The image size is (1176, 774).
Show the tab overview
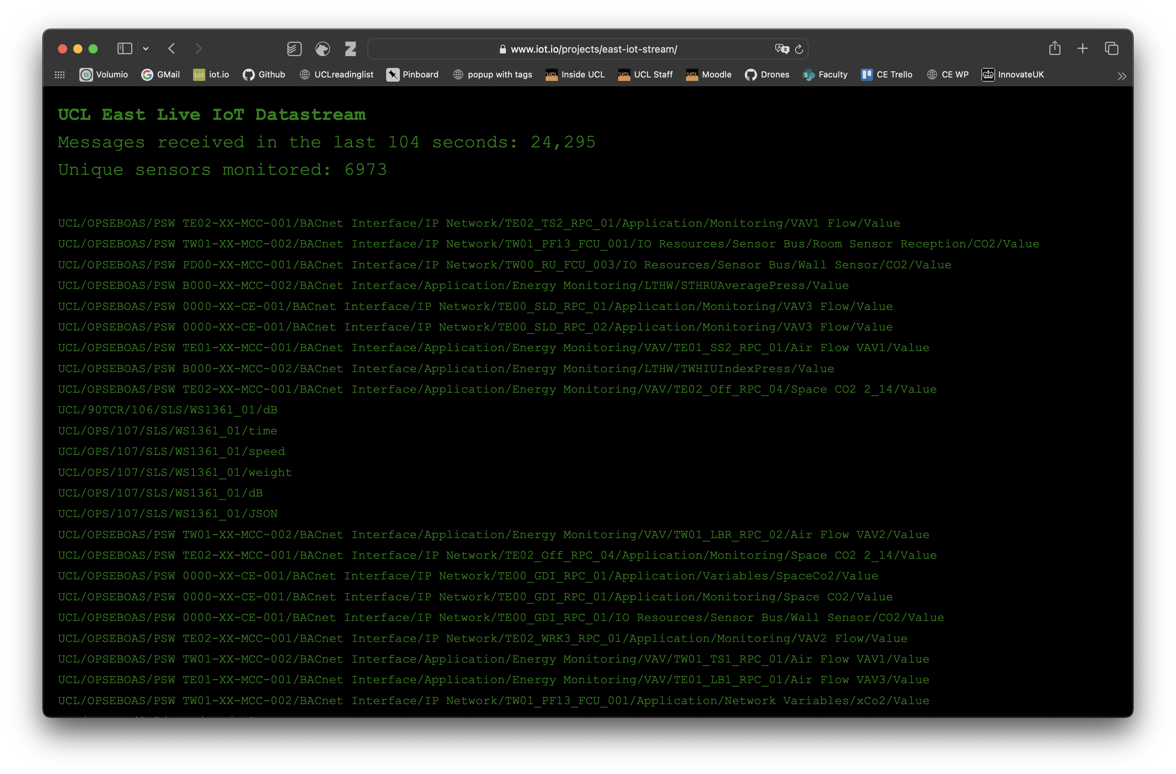(x=1112, y=48)
